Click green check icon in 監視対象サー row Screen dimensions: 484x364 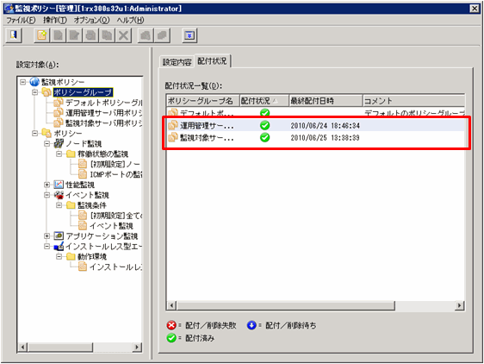(264, 137)
